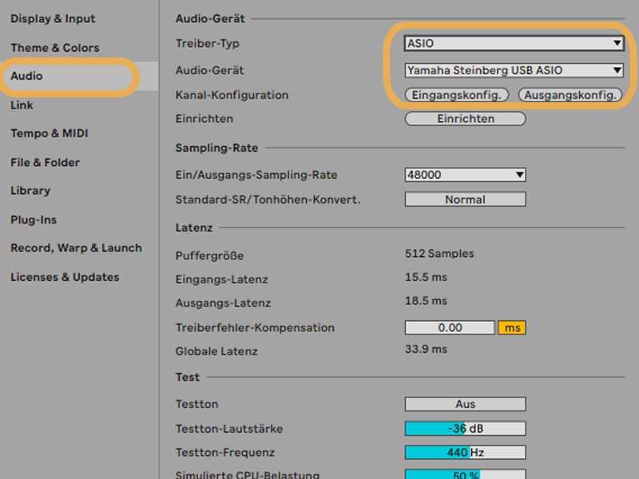
Task: Click the Simulierte CPU-Belastung 50 % slider
Action: 465,474
